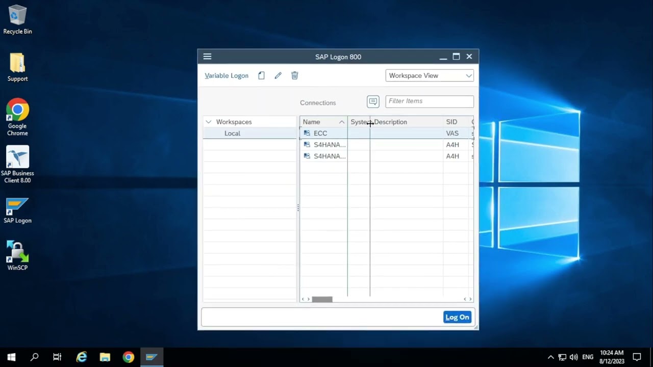Screen dimensions: 653x367
Task: Click the volume speaker tray icon
Action: [x=574, y=357]
